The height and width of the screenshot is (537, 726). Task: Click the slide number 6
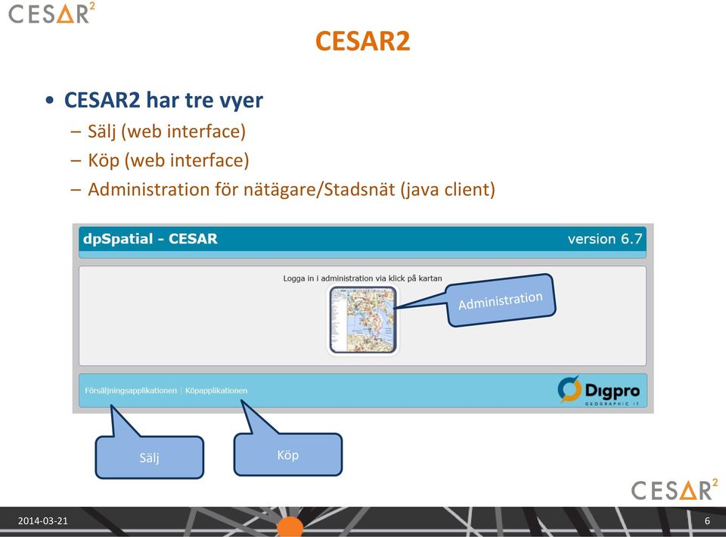tap(707, 521)
